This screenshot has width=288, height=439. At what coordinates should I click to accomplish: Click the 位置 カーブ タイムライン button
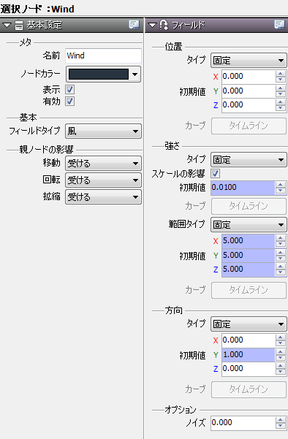(x=249, y=126)
